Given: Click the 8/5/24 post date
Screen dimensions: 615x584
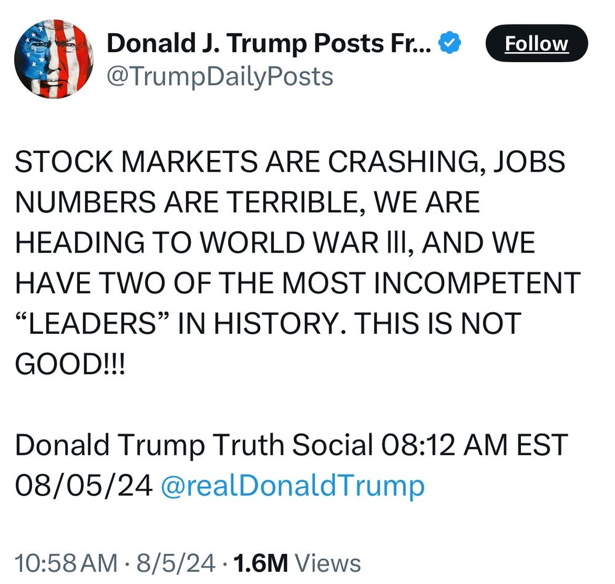Looking at the screenshot, I should [x=176, y=563].
